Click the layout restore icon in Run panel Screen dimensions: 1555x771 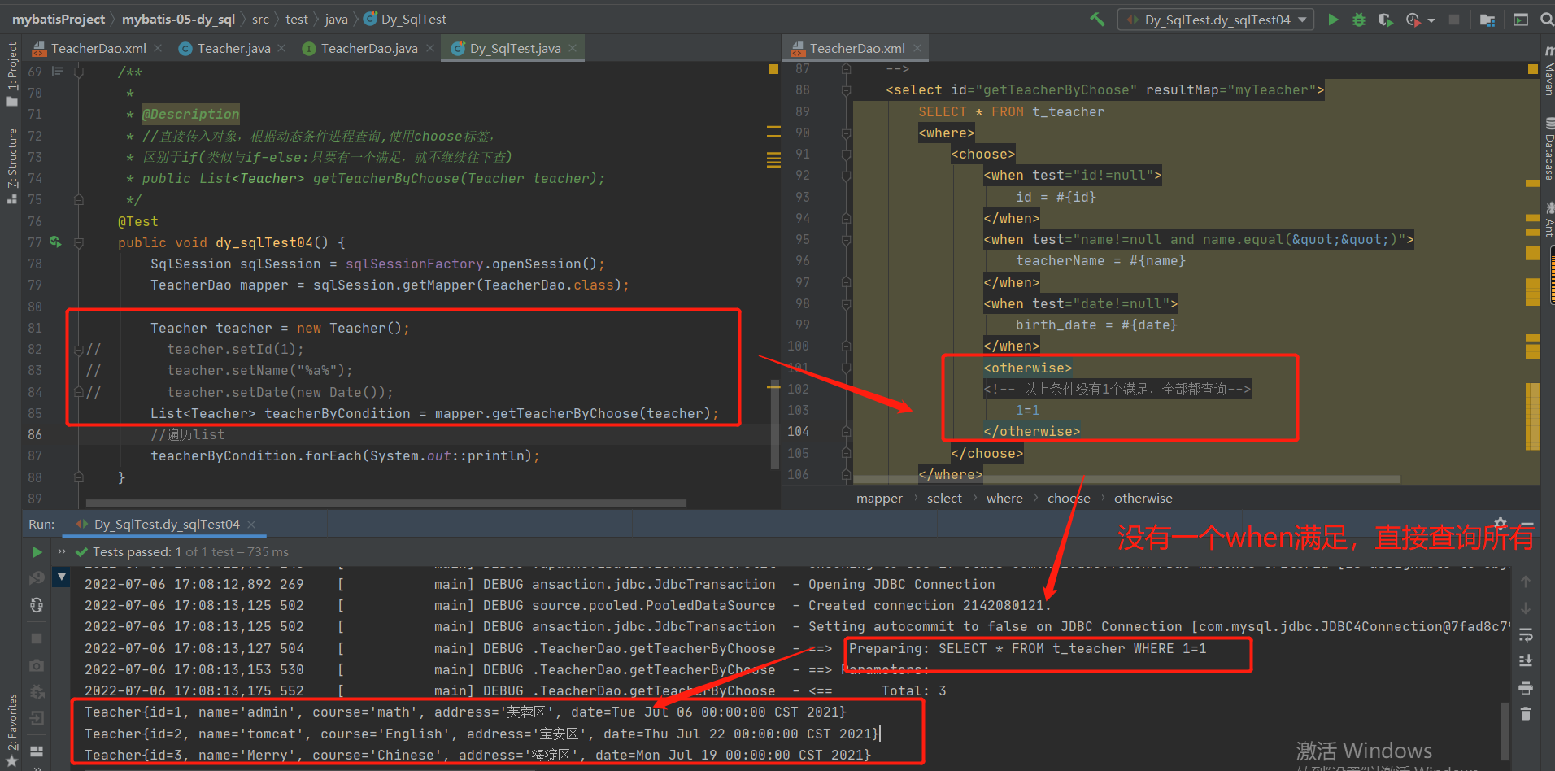[37, 751]
